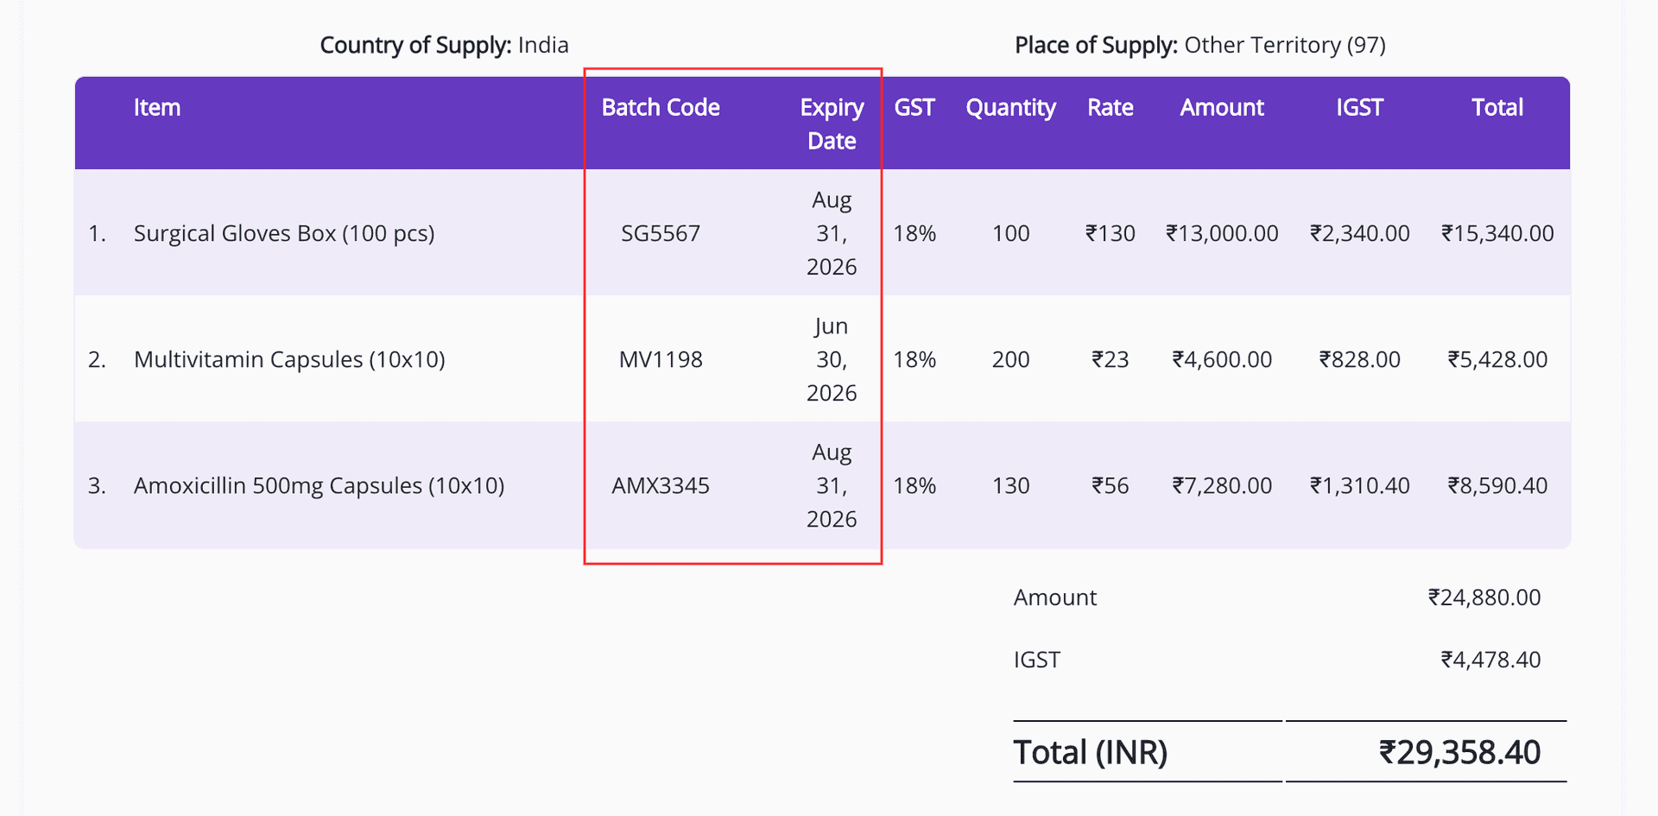Click the Item column header
This screenshot has height=816, width=1658.
[156, 108]
